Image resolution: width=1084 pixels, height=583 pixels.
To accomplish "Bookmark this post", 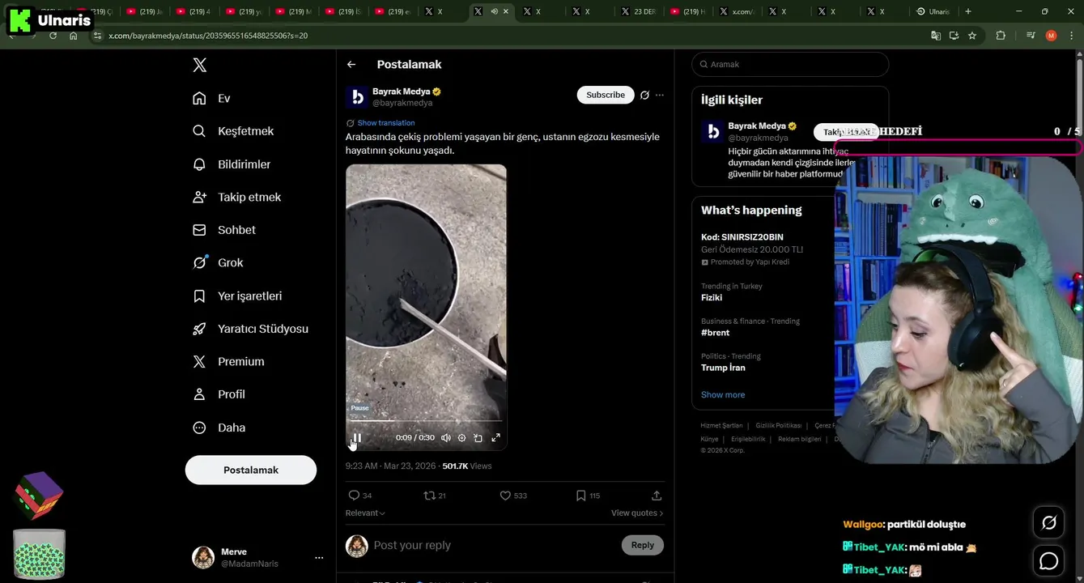I will pyautogui.click(x=580, y=496).
